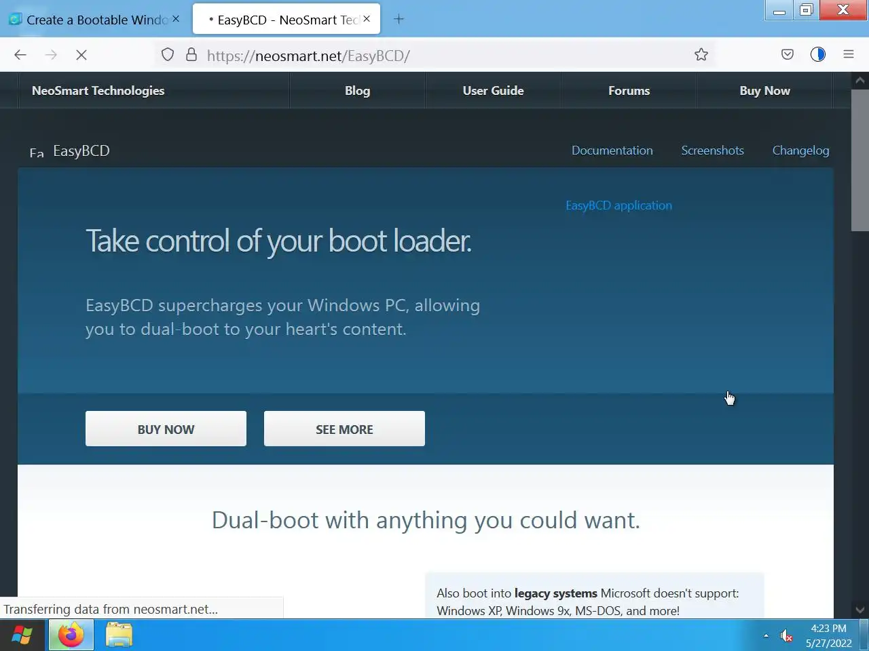The image size is (869, 651).
Task: Open the Documentation link
Action: click(x=612, y=151)
